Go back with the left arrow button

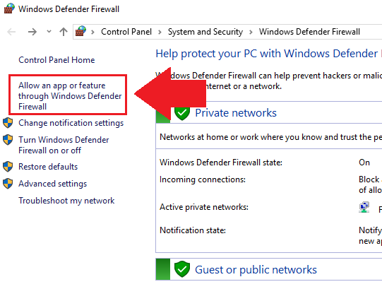11,32
